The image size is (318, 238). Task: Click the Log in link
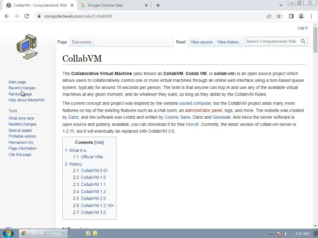[302, 28]
